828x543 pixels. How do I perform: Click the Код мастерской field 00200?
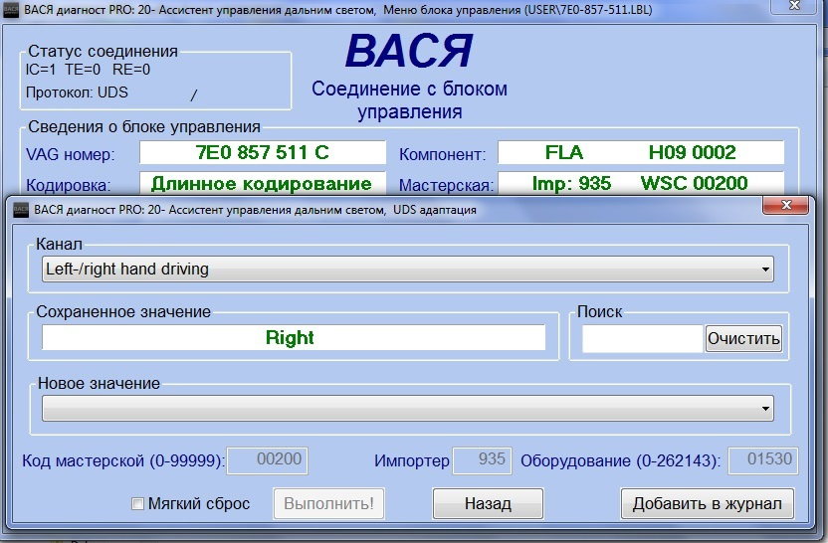(267, 460)
